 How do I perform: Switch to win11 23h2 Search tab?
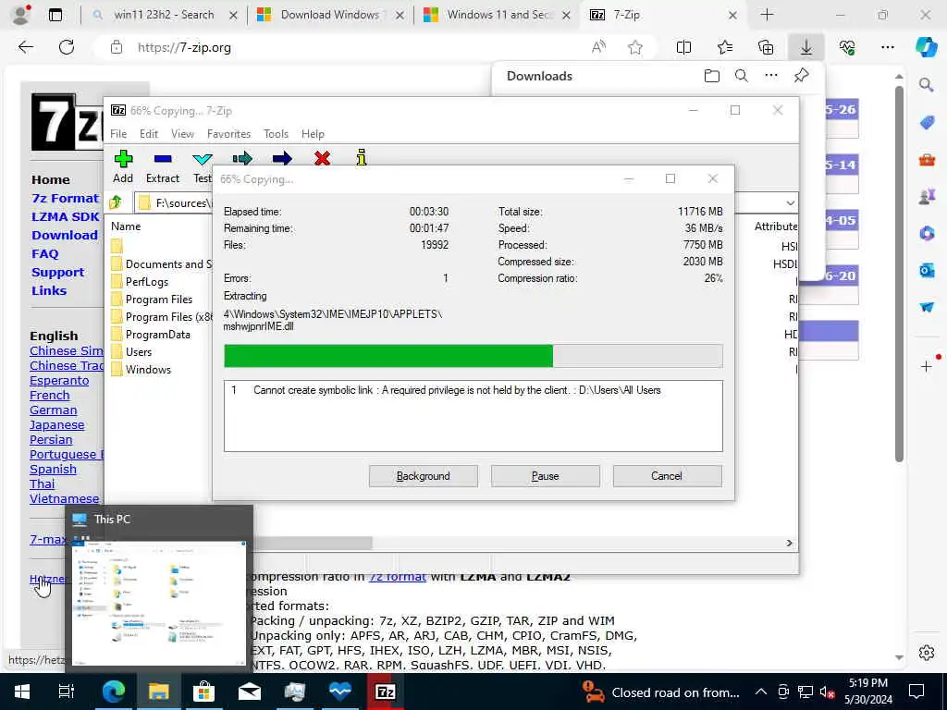click(x=164, y=15)
